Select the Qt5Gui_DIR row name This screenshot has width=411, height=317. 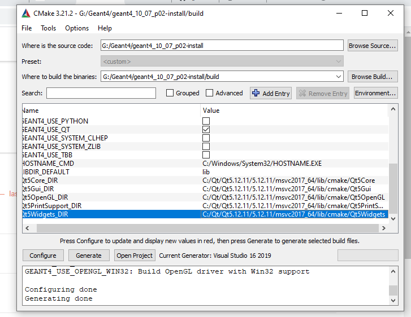[x=38, y=189]
